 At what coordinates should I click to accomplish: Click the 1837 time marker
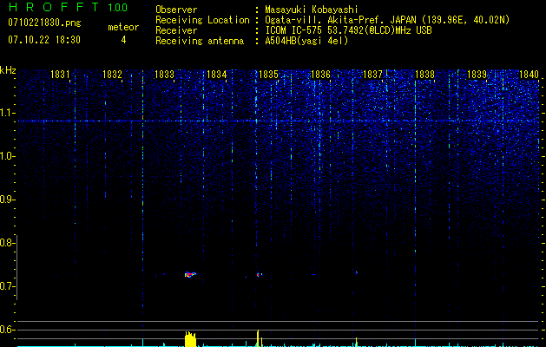[372, 75]
